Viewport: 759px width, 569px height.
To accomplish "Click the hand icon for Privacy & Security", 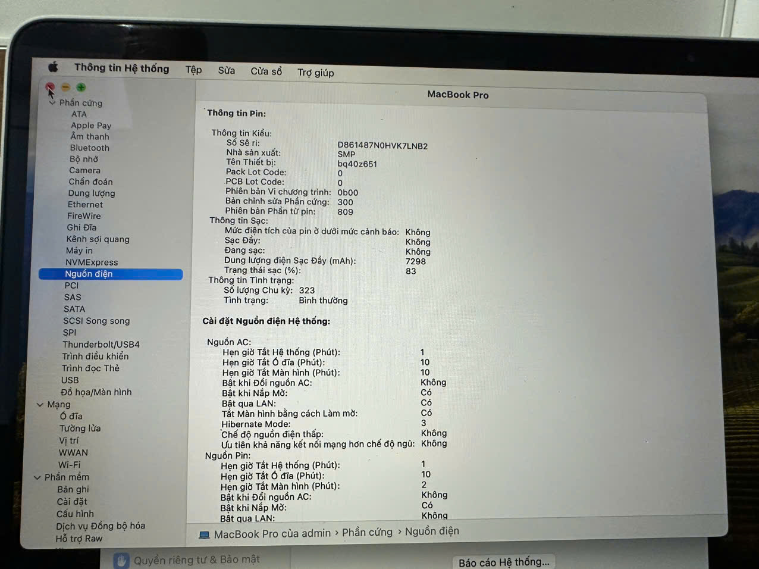I will [121, 560].
